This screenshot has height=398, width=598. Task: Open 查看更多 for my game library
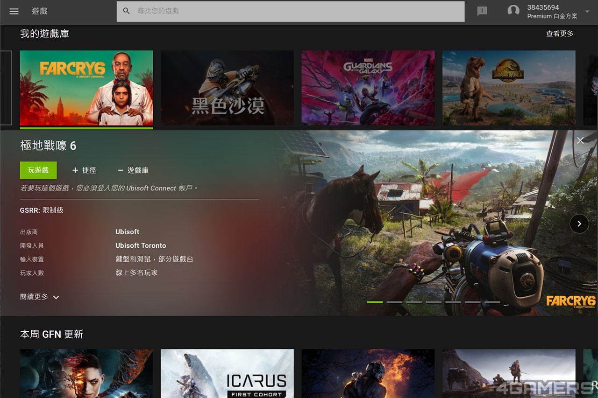560,34
